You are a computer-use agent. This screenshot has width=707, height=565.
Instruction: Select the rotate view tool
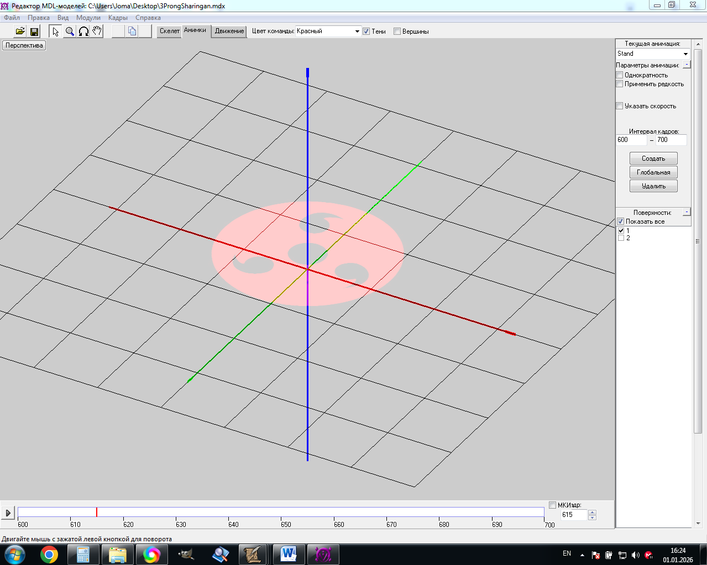point(83,31)
